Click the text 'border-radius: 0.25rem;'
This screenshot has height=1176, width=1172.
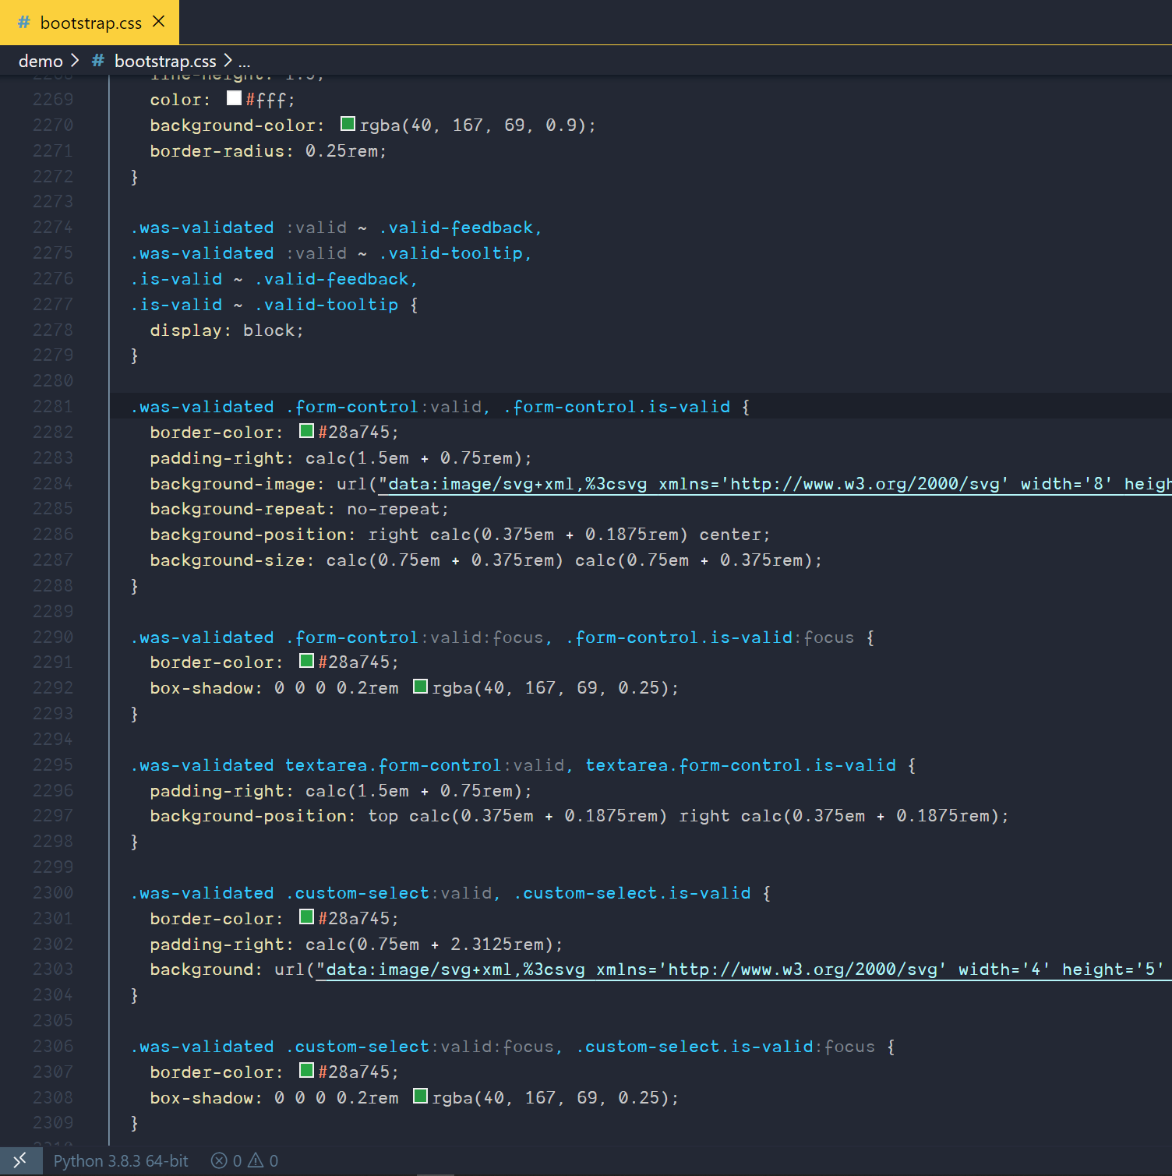268,150
